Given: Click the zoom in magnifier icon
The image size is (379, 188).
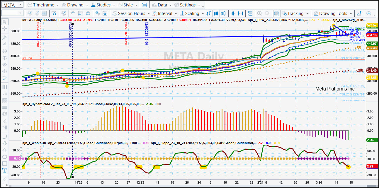Looking at the screenshot, I should (x=260, y=13).
